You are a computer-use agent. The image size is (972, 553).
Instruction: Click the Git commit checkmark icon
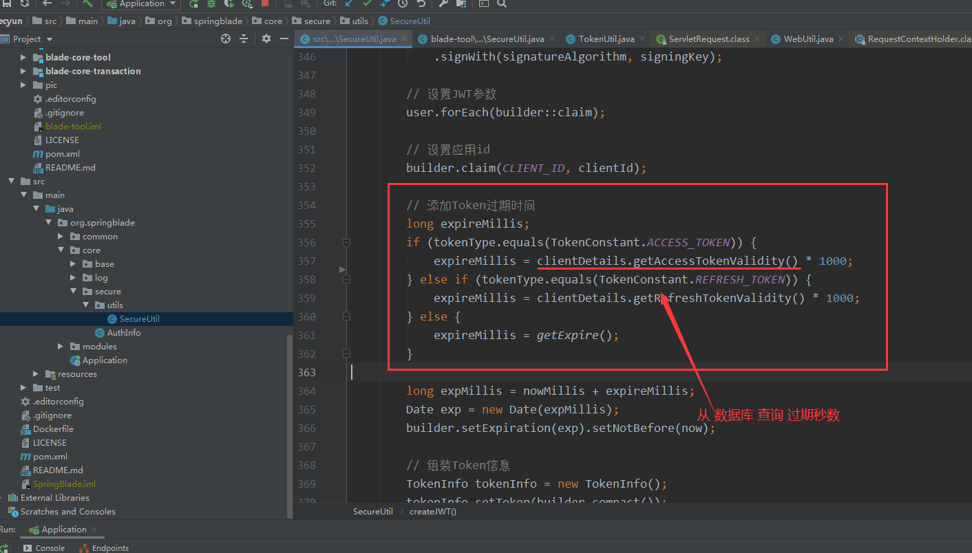pyautogui.click(x=367, y=3)
